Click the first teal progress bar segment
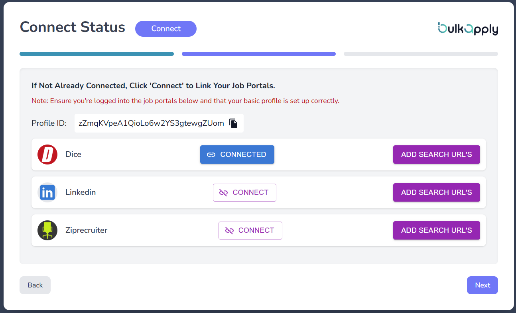The width and height of the screenshot is (516, 313). pyautogui.click(x=97, y=54)
